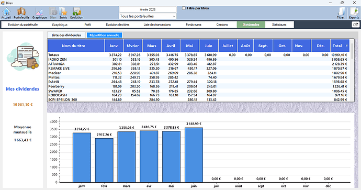The image size is (361, 190).
Task: Select the SCPI EPSILON 360 row
Action: pos(199,100)
